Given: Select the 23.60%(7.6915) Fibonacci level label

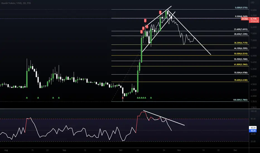Looking at the screenshot, I should coord(241,29).
